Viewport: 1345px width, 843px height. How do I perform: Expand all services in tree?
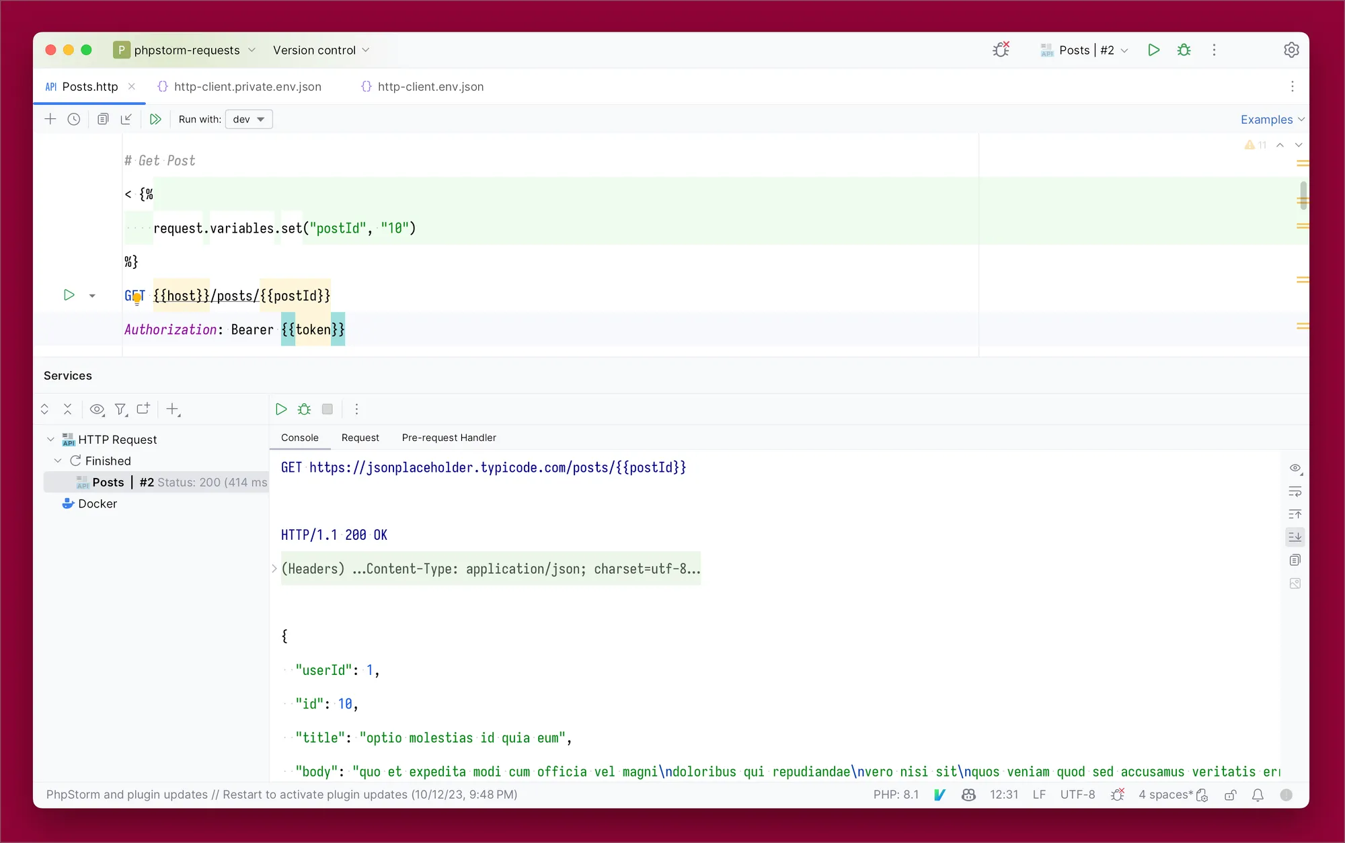point(44,409)
